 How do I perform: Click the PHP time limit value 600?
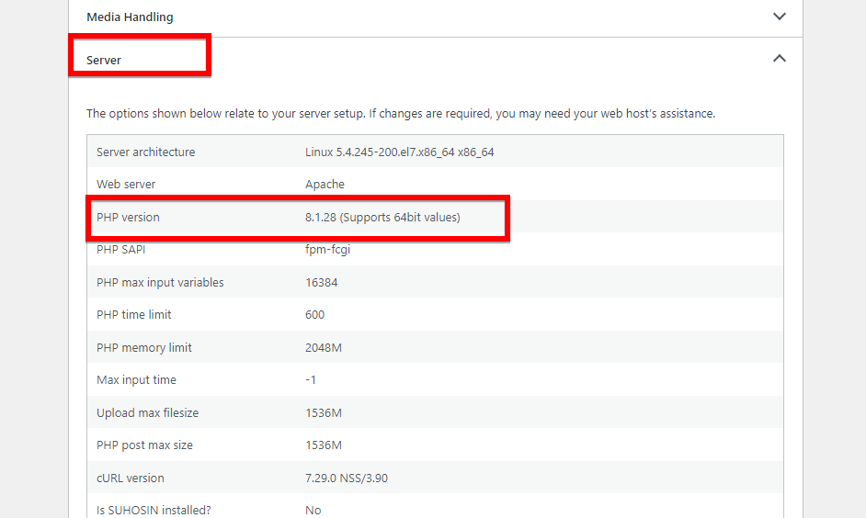click(x=314, y=314)
